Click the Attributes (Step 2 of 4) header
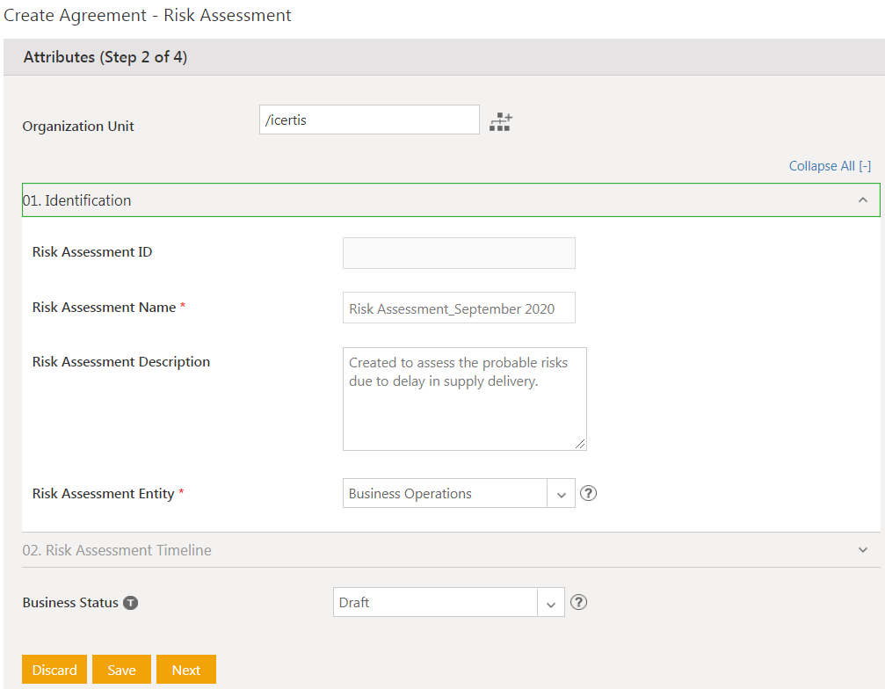The width and height of the screenshot is (885, 689). tap(105, 57)
